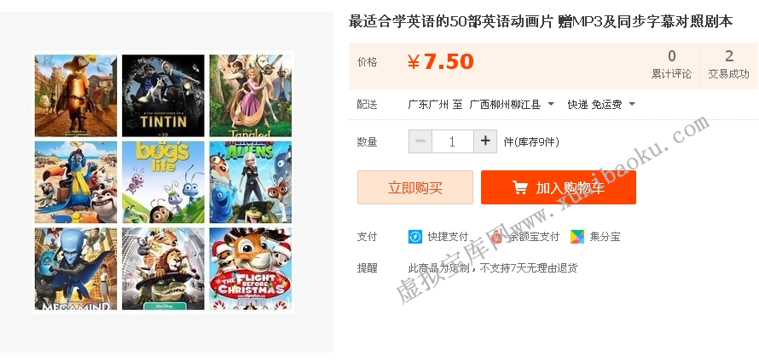Click 加入购物车 add to cart button
The width and height of the screenshot is (759, 362).
point(558,187)
